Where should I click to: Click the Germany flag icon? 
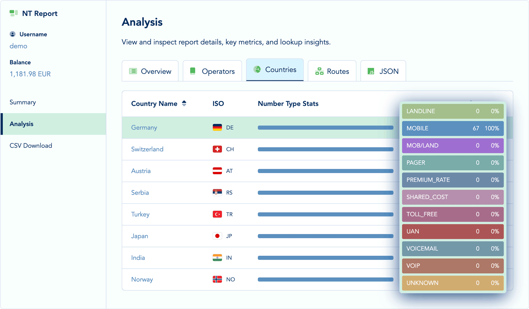(217, 128)
